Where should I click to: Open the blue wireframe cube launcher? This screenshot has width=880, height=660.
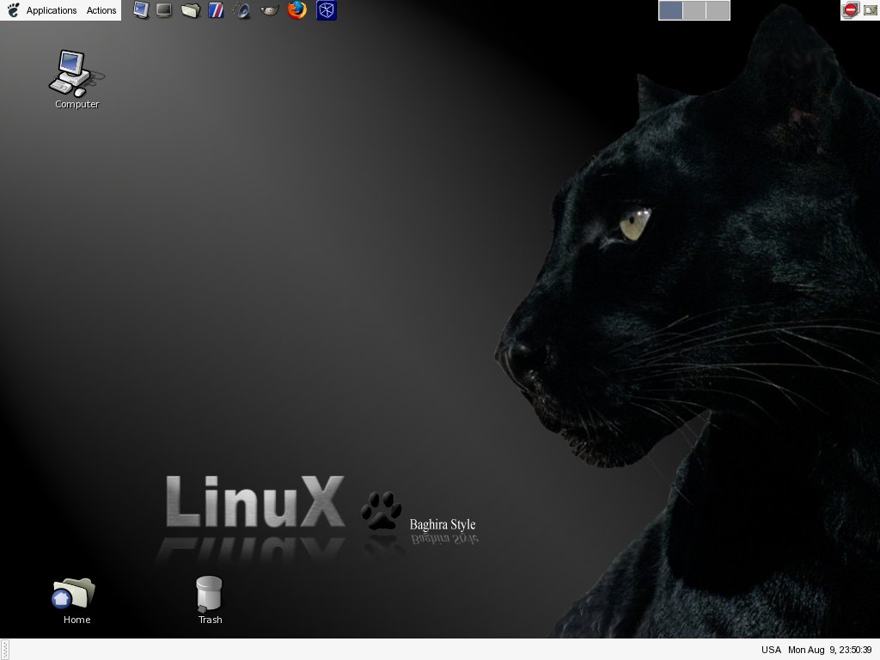coord(327,10)
